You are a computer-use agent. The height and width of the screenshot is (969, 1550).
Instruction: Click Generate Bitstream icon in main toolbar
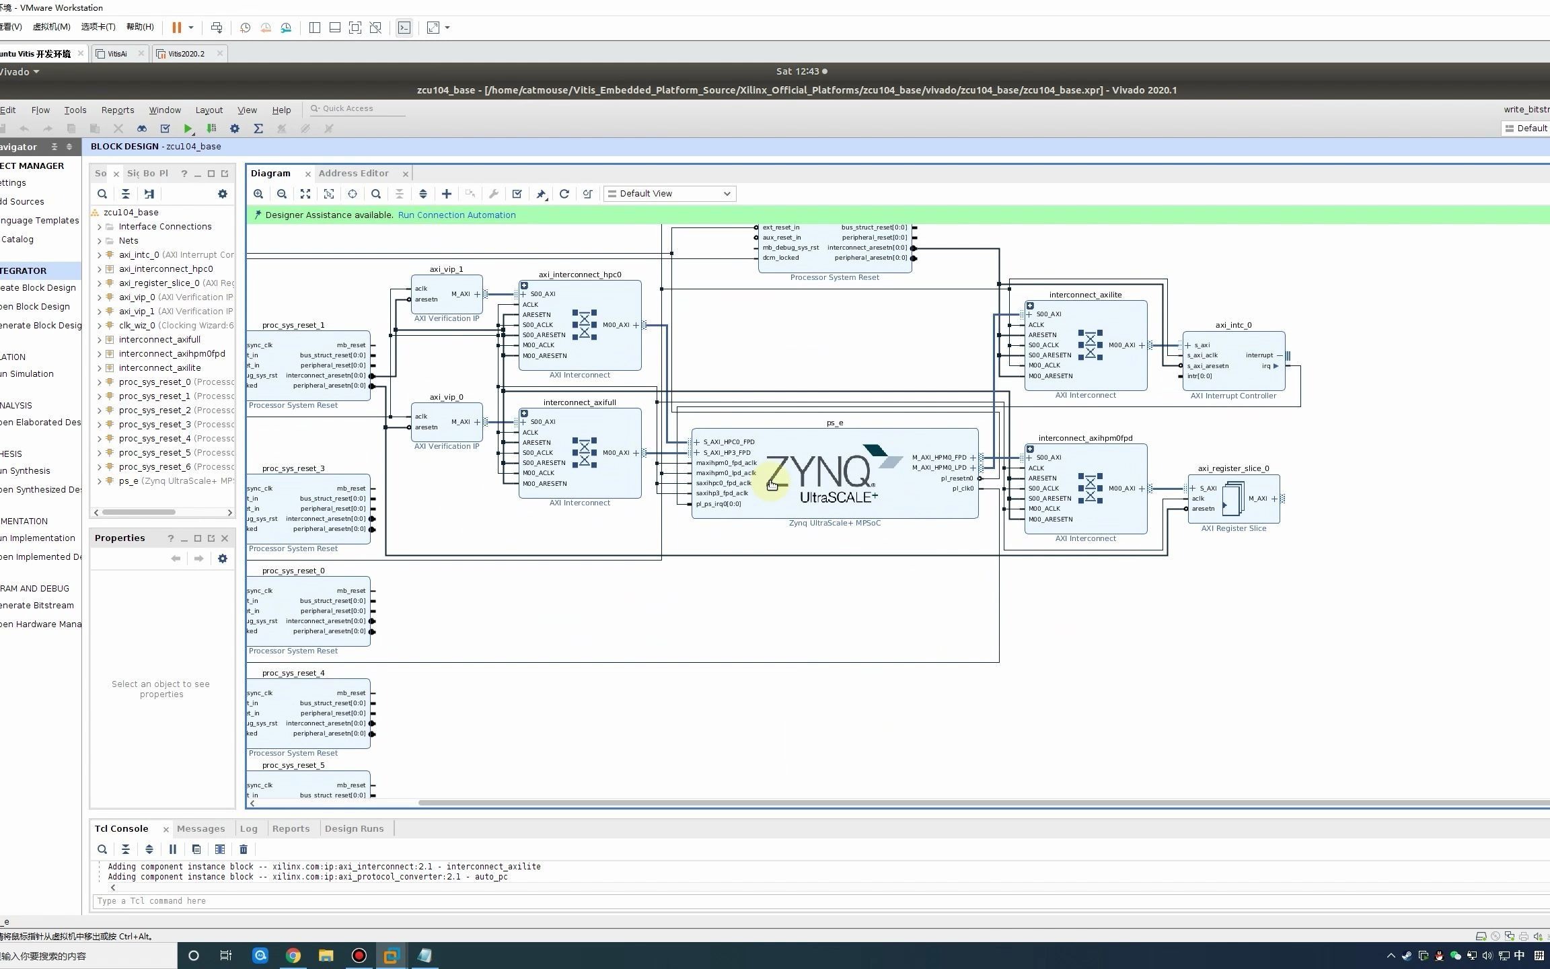coord(211,129)
